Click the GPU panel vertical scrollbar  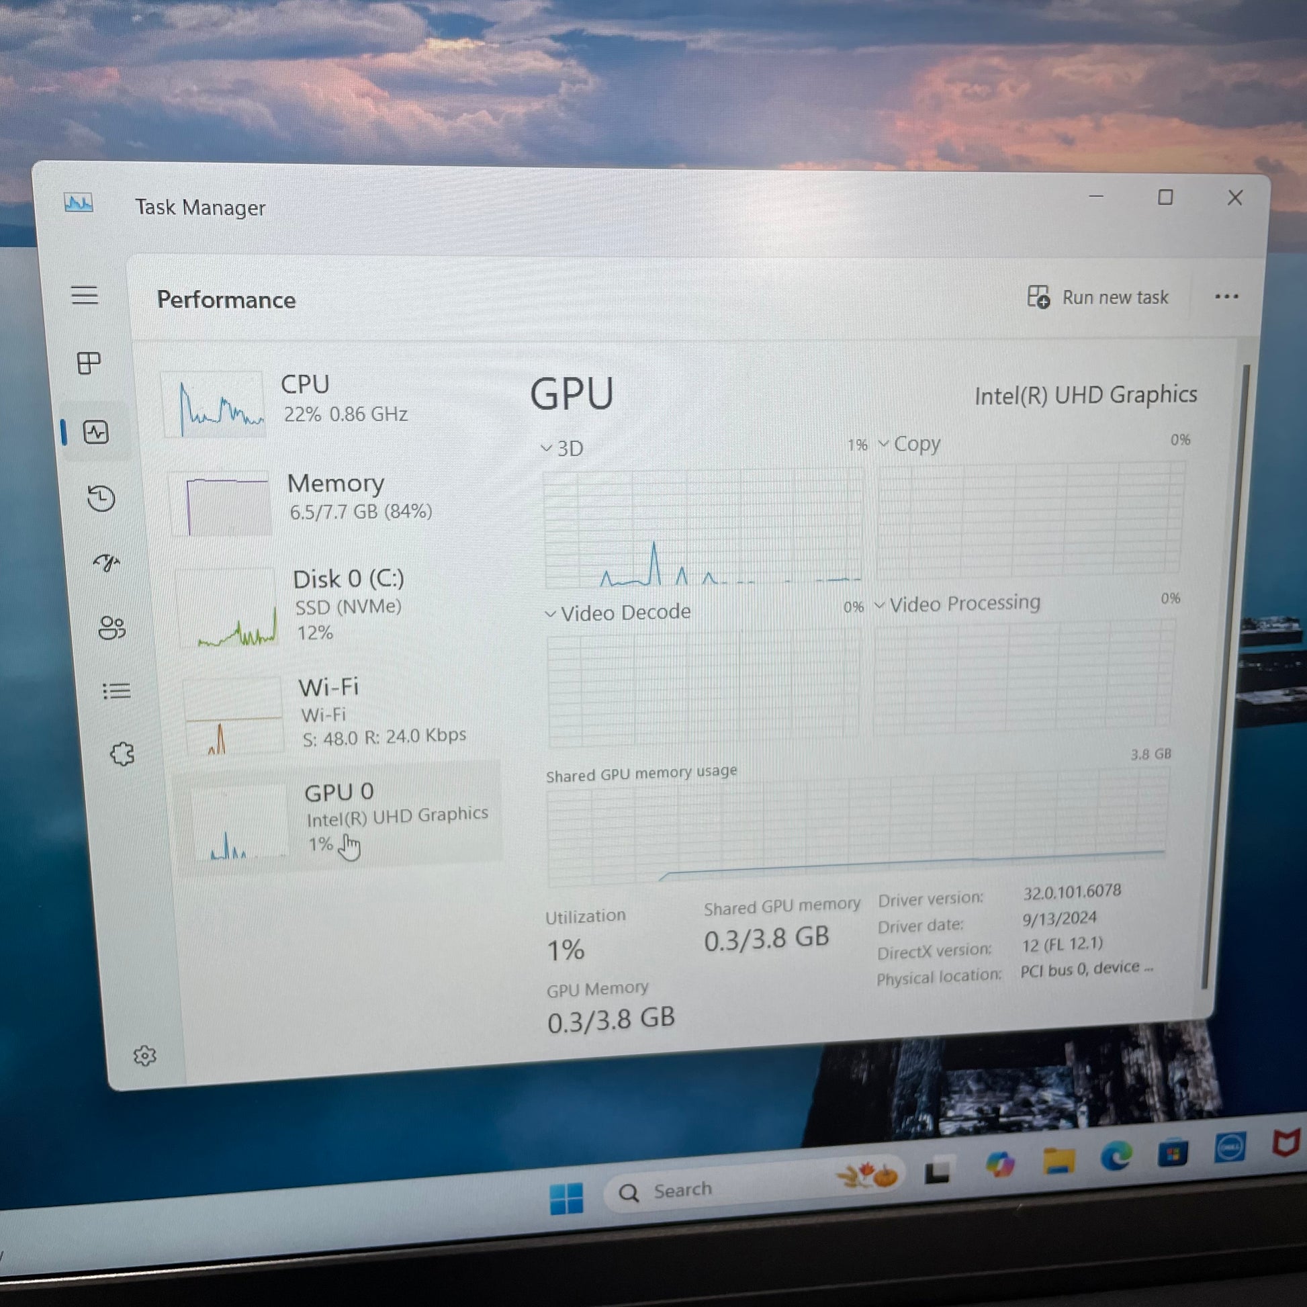click(1227, 676)
